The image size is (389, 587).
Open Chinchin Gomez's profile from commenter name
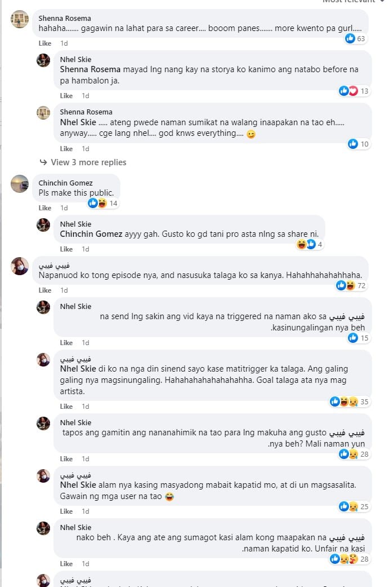point(65,183)
